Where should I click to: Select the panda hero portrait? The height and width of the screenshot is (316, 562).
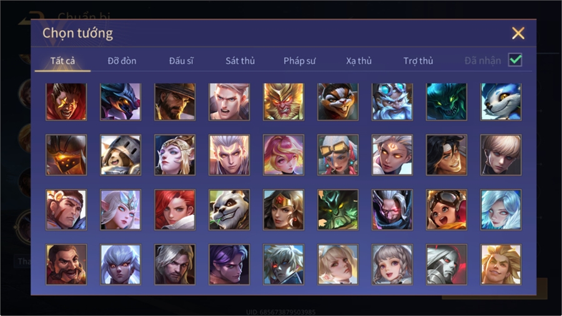pos(229,210)
